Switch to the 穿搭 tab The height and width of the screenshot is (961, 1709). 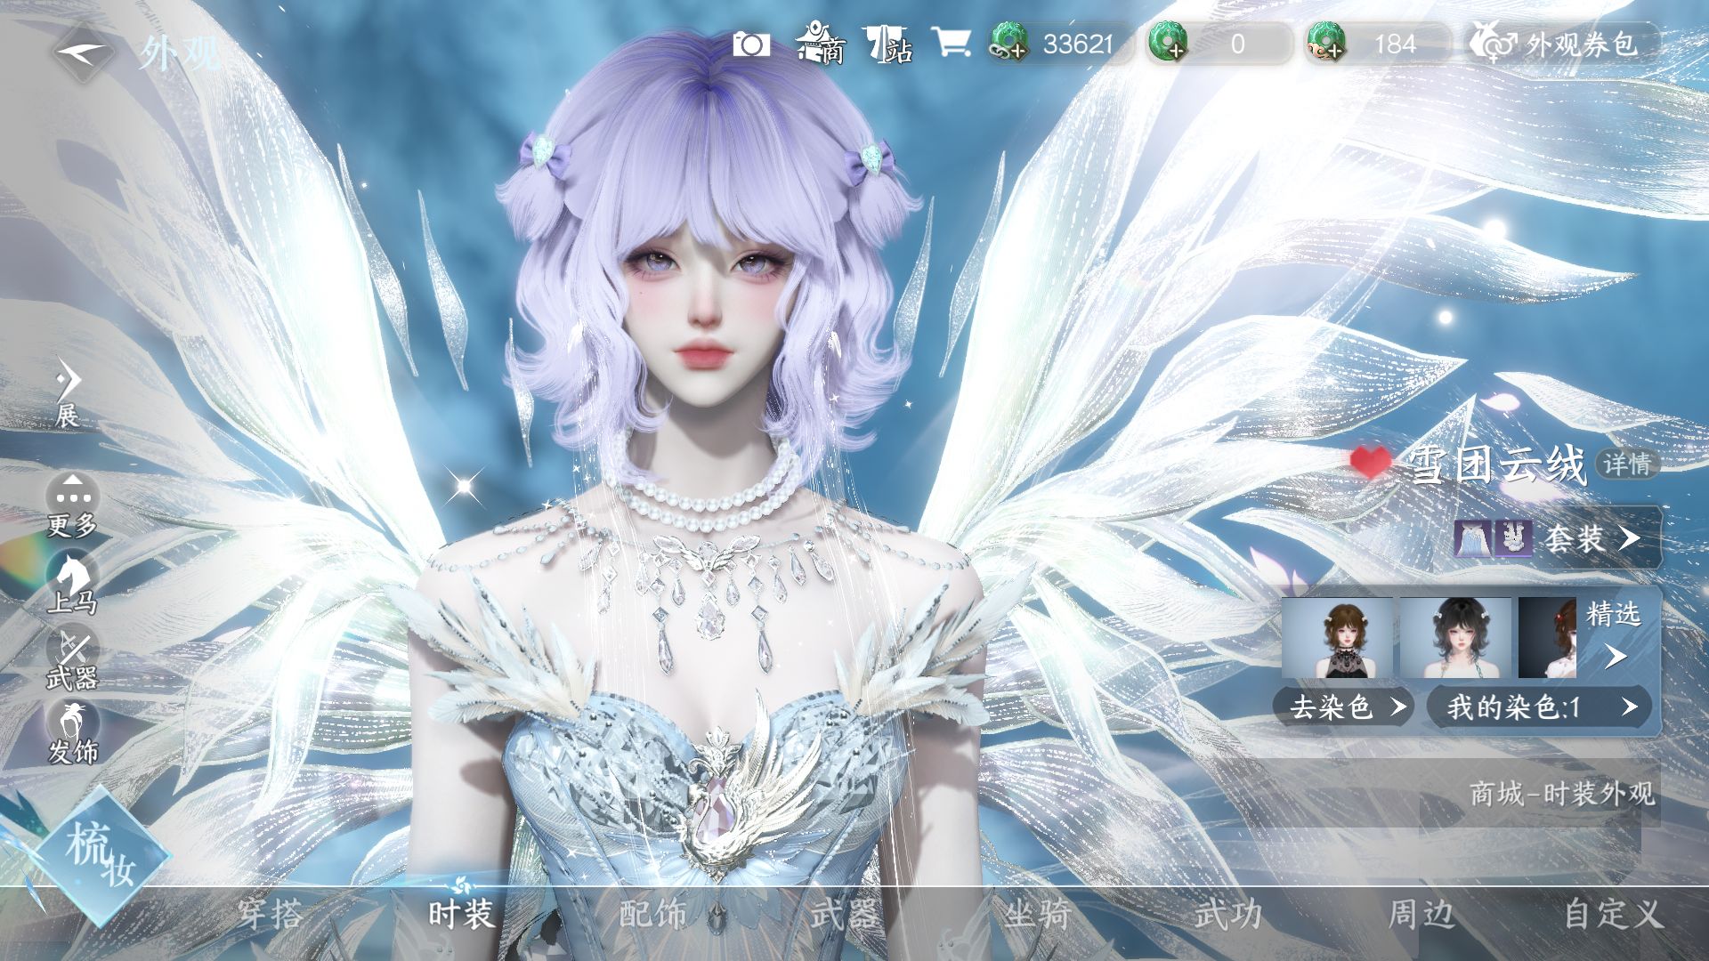tap(271, 915)
